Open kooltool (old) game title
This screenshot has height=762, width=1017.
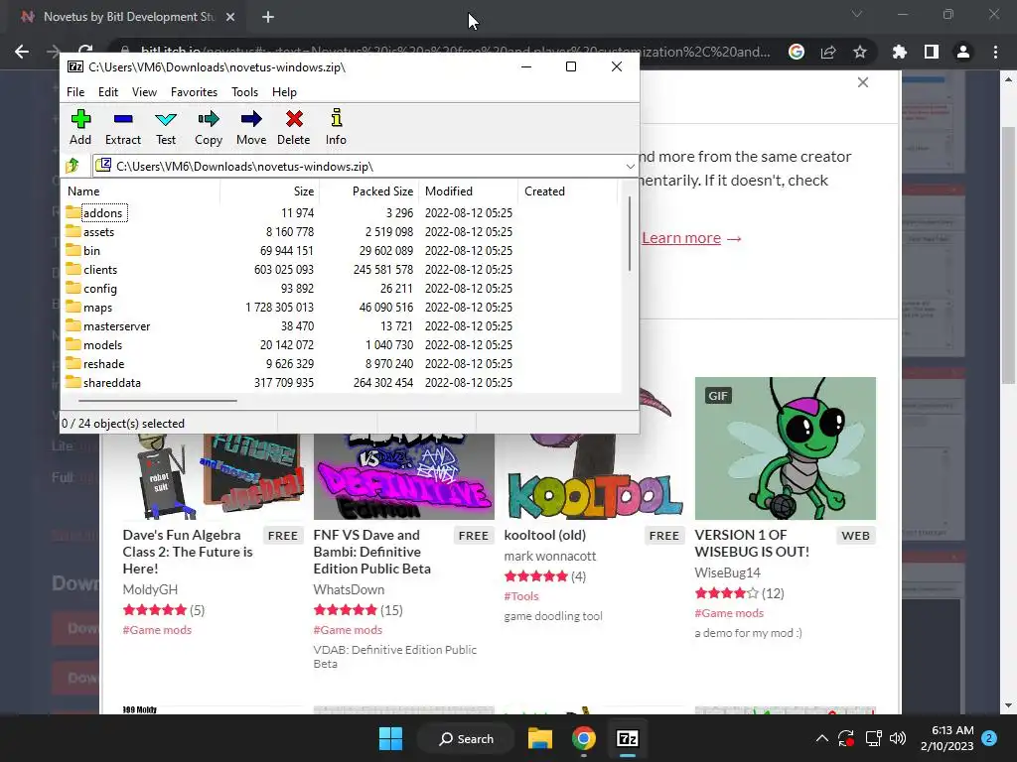coord(545,535)
